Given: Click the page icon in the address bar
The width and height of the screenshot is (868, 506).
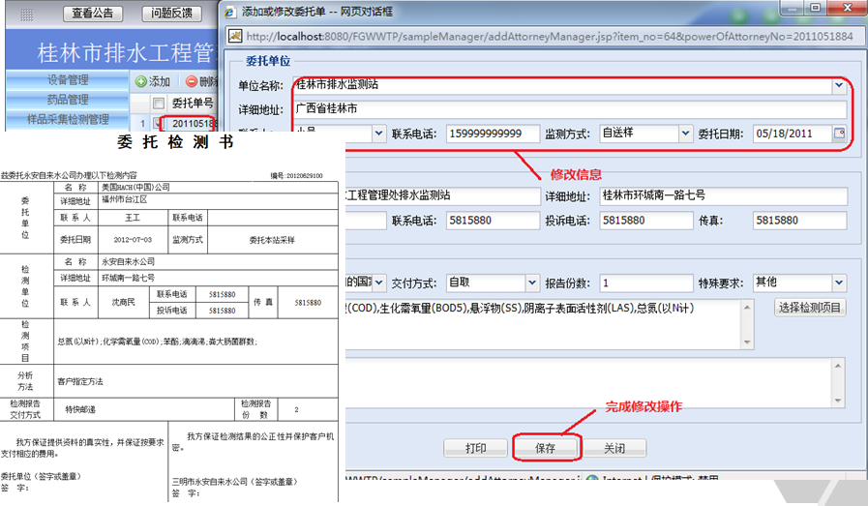Looking at the screenshot, I should point(235,37).
